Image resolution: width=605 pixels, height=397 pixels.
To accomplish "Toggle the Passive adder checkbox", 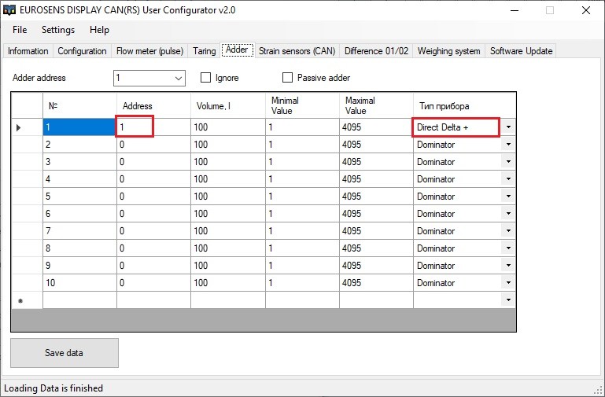I will point(287,78).
